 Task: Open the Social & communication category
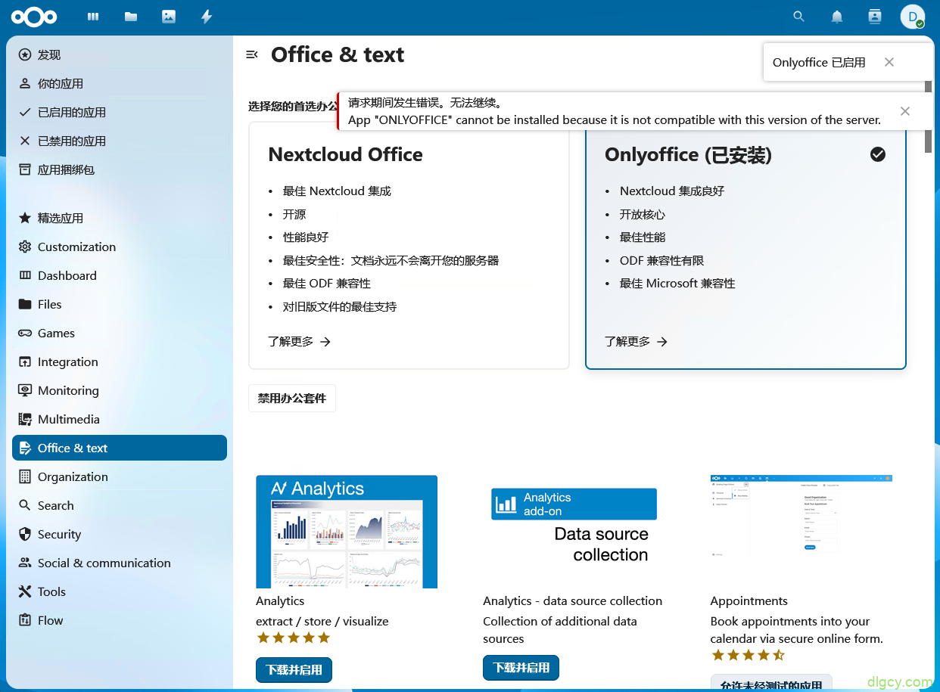pos(120,563)
